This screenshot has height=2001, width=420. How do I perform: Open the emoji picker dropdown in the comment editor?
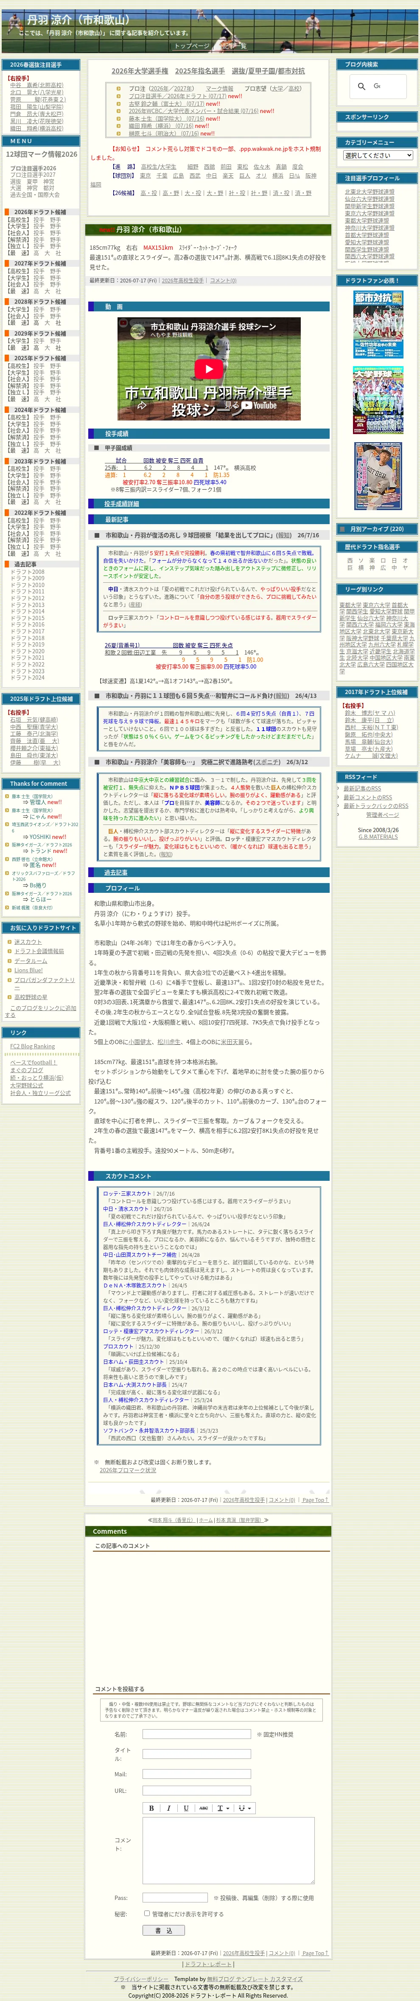244,1808
